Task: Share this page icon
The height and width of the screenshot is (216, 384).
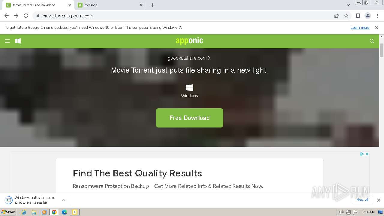Action: pos(337,16)
